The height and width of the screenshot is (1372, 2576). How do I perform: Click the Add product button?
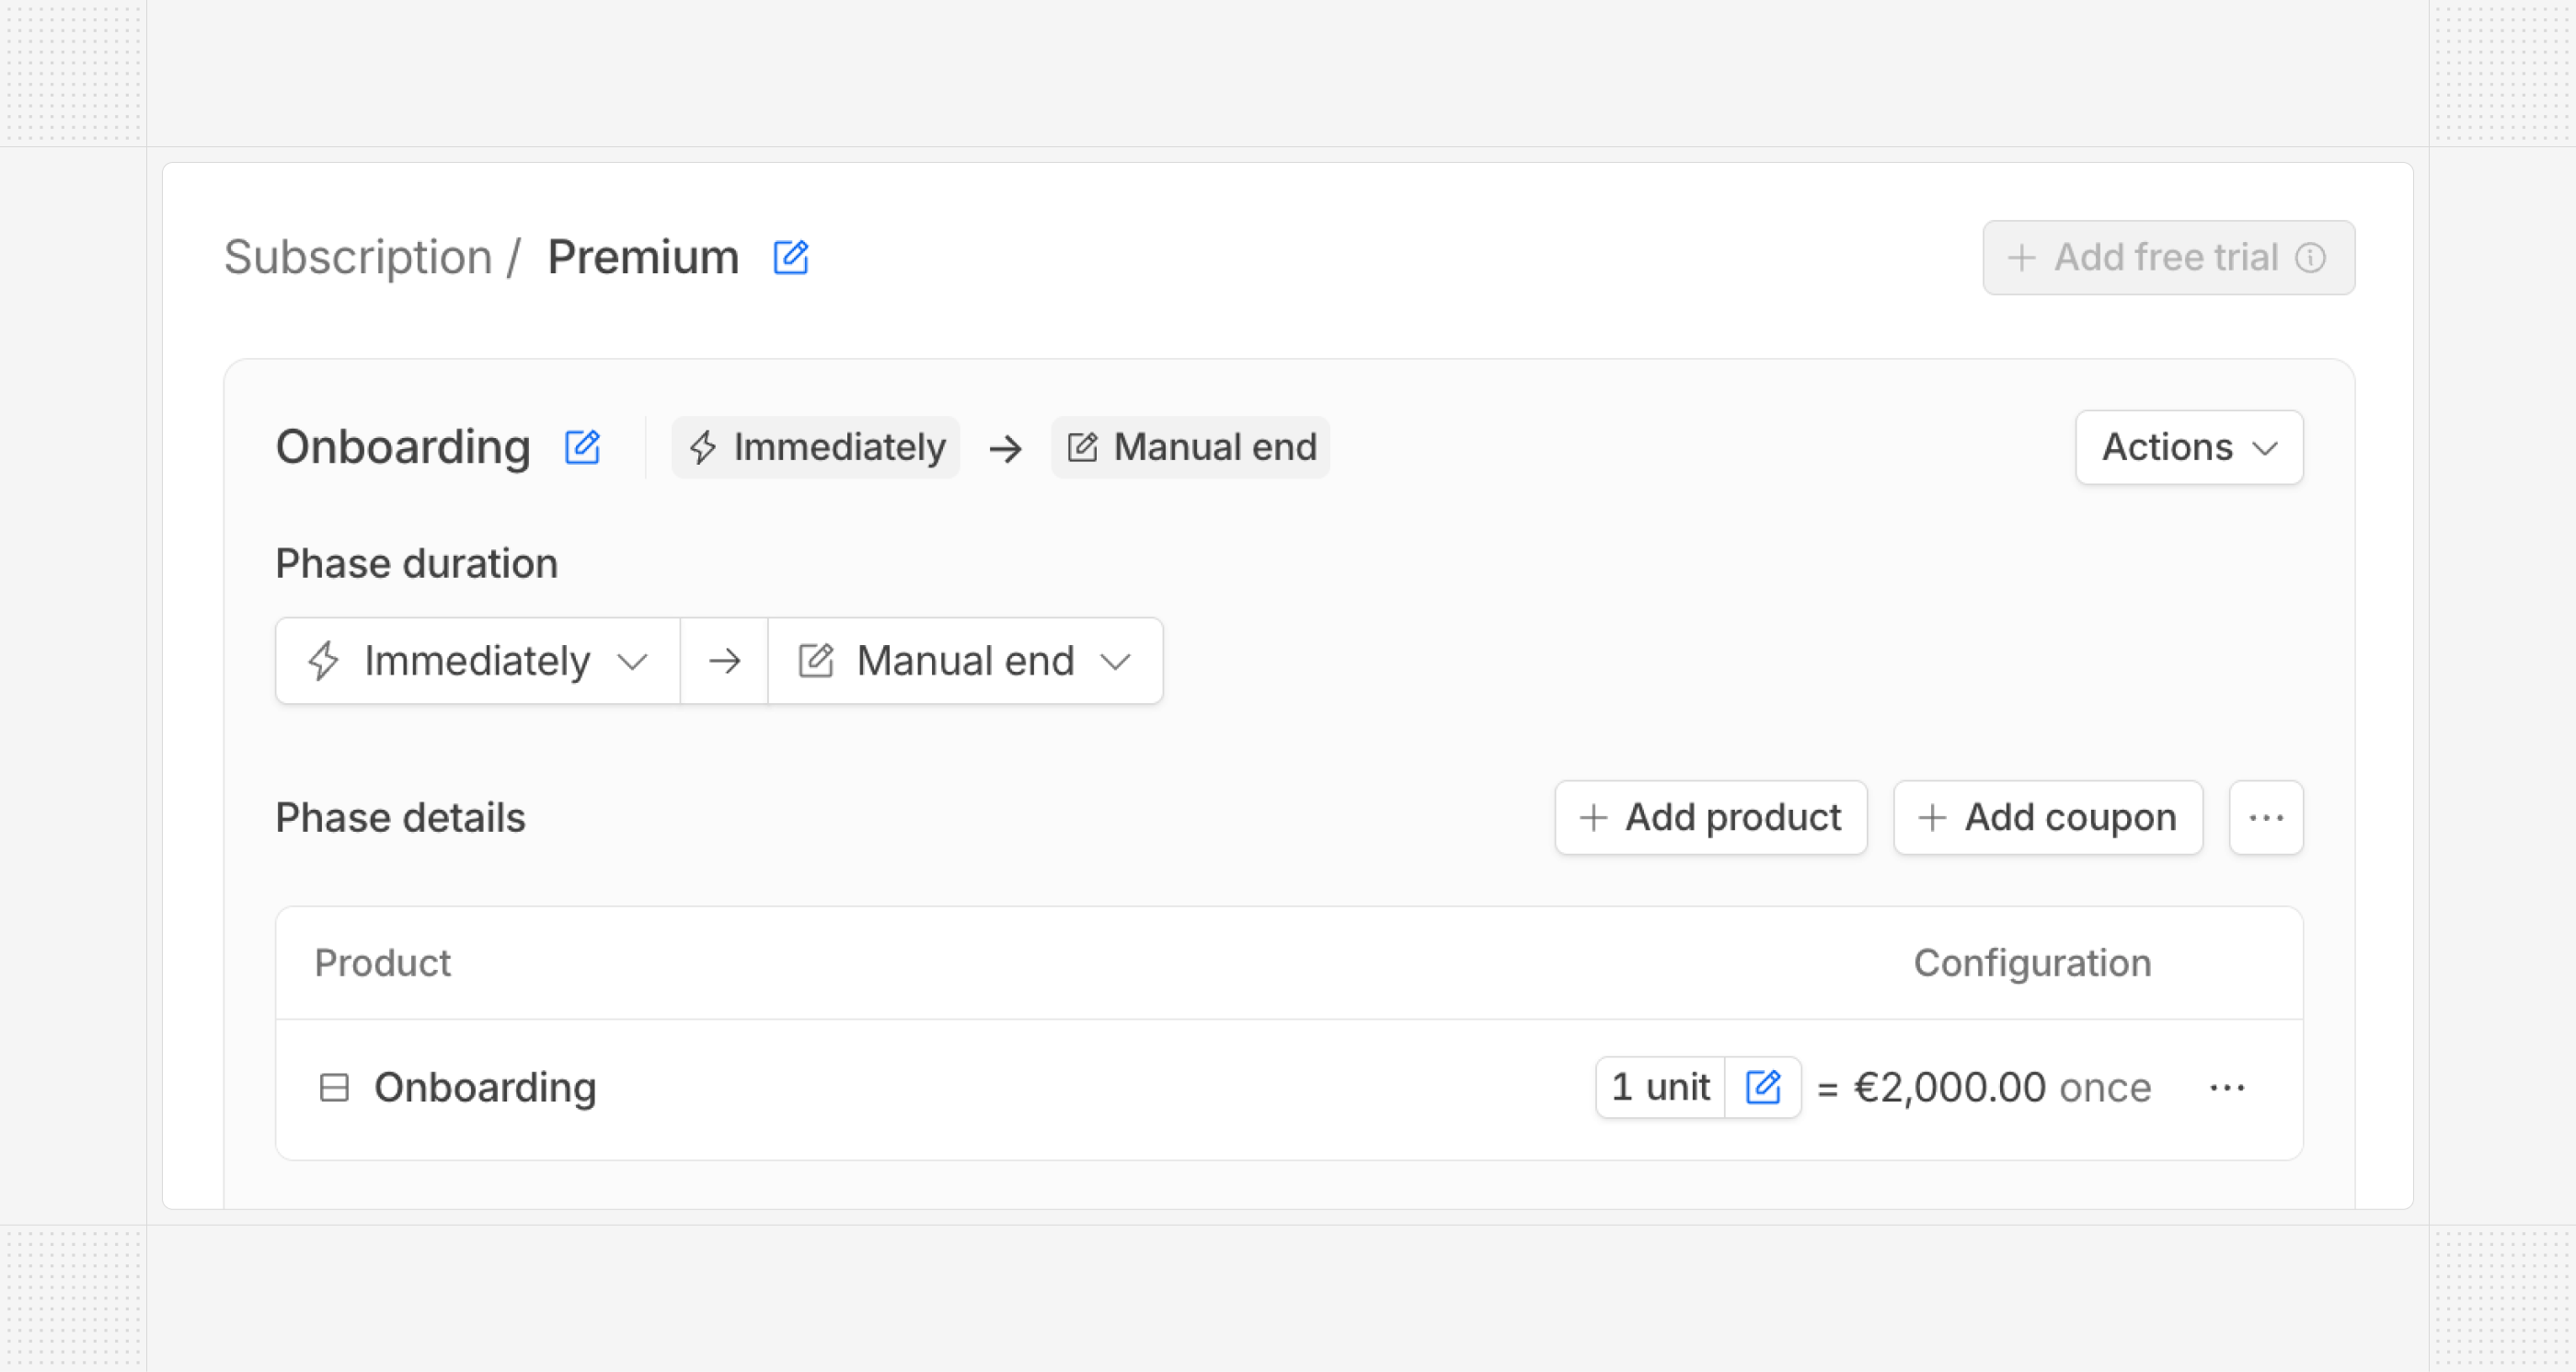(1710, 818)
